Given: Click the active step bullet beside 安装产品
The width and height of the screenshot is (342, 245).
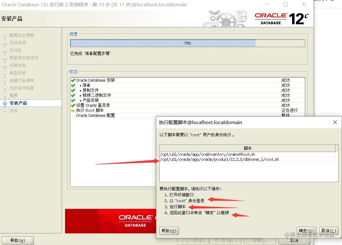Looking at the screenshot, I should [x=5, y=103].
